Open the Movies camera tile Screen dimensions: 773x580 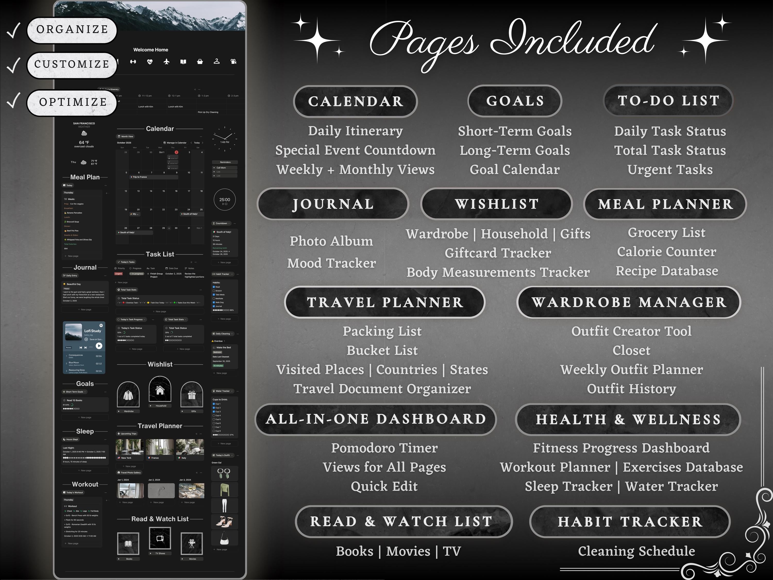click(x=192, y=544)
